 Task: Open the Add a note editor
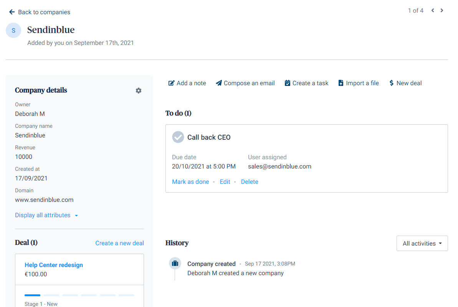[x=187, y=83]
